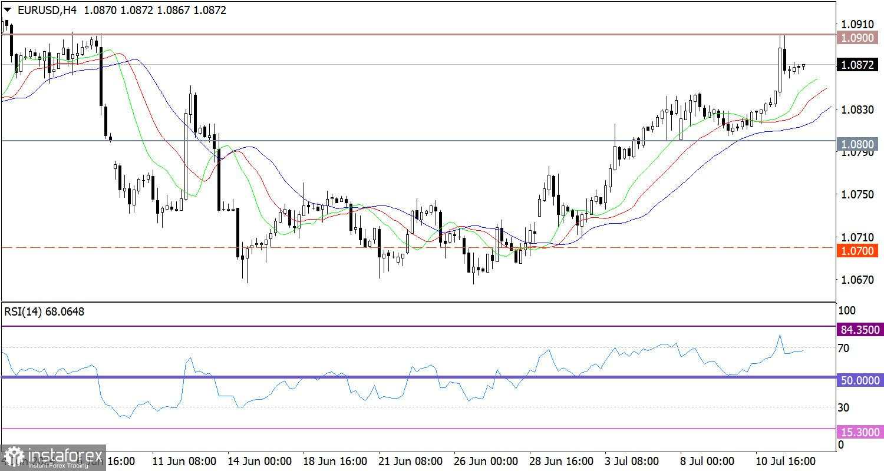Click the 28 Jun 16:00 time label

pyautogui.click(x=562, y=460)
